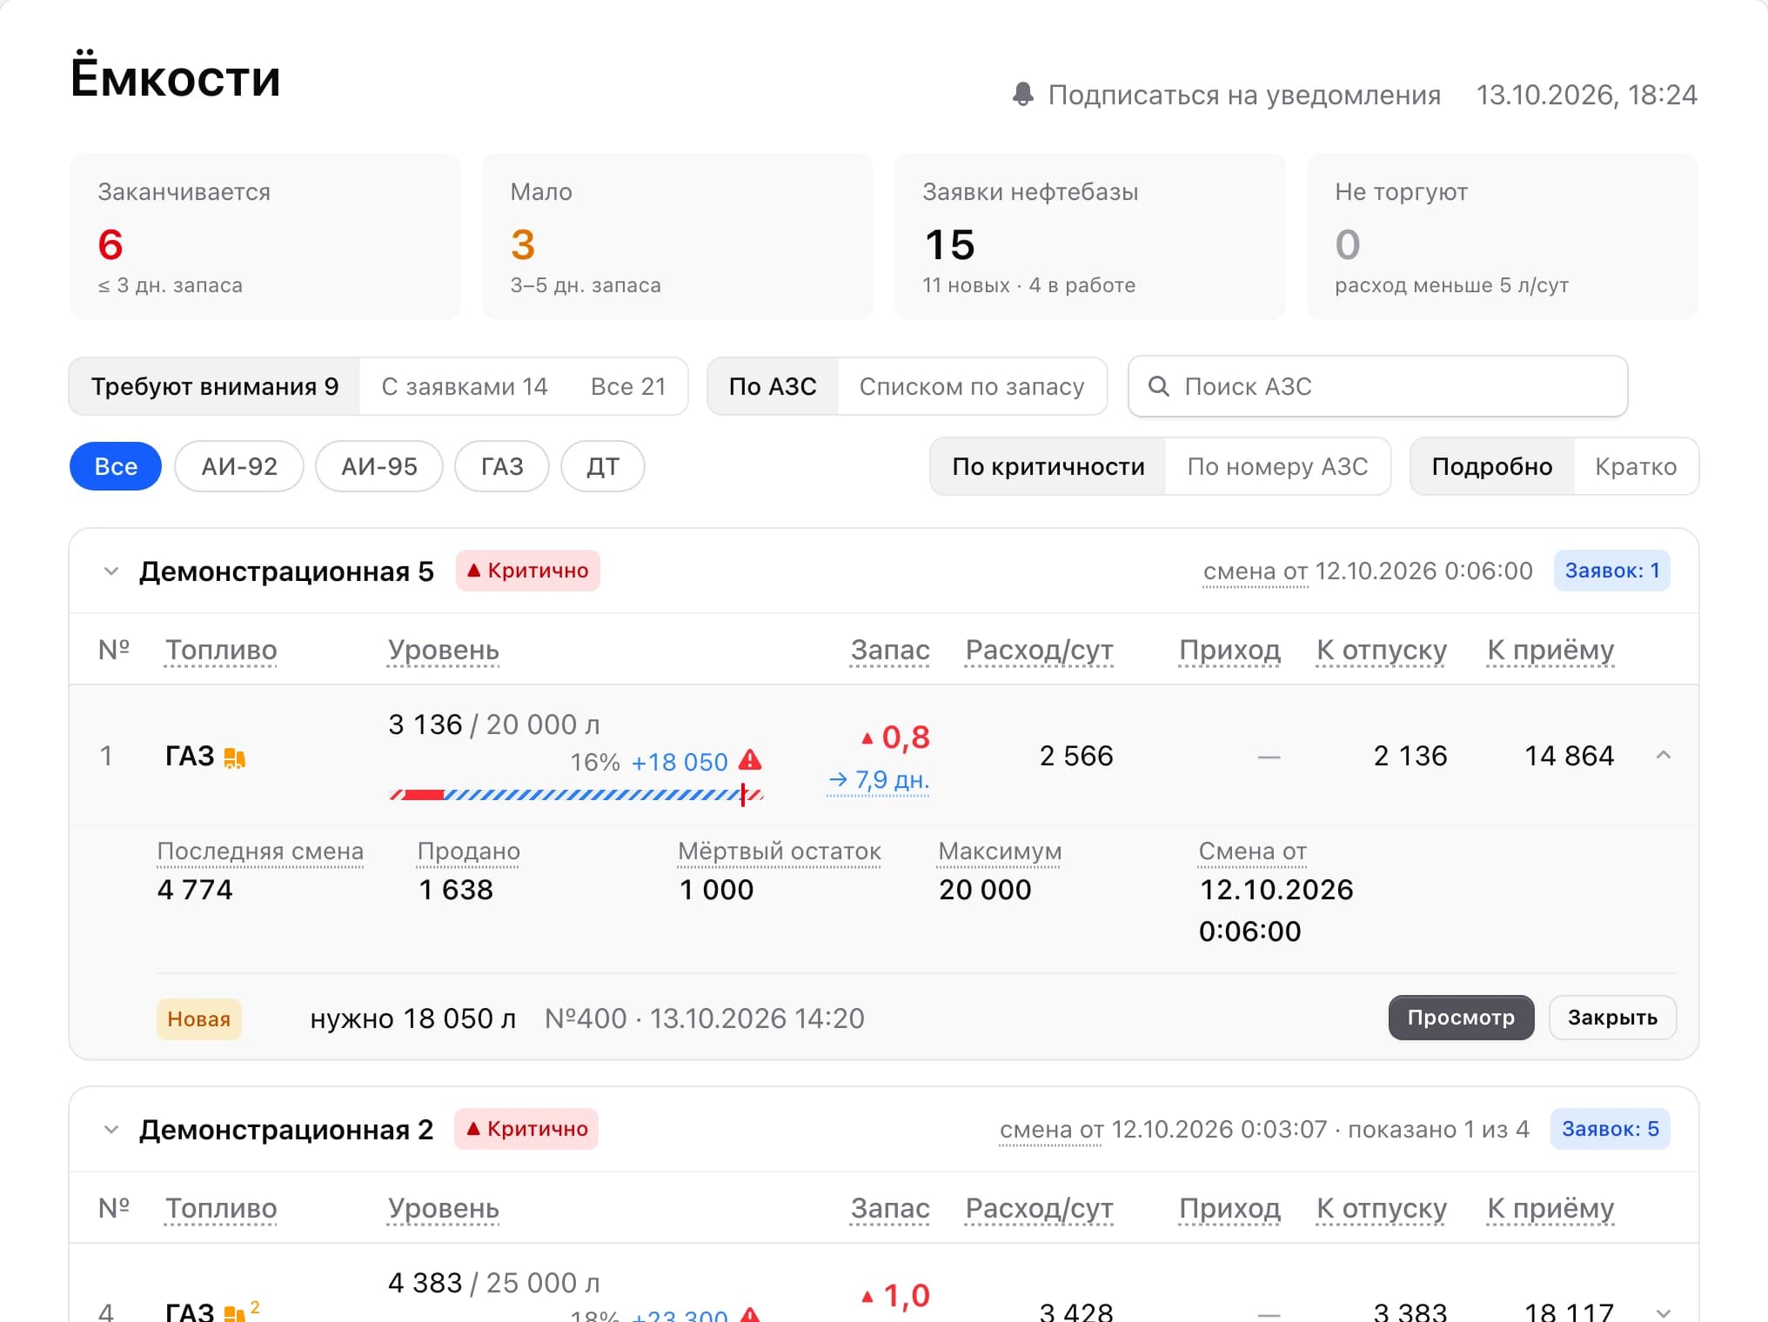The width and height of the screenshot is (1768, 1322).
Task: Filter by ДТ fuel
Action: (x=603, y=466)
